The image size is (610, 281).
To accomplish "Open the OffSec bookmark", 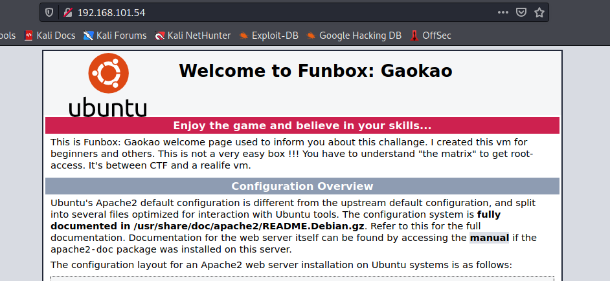I will pos(430,36).
